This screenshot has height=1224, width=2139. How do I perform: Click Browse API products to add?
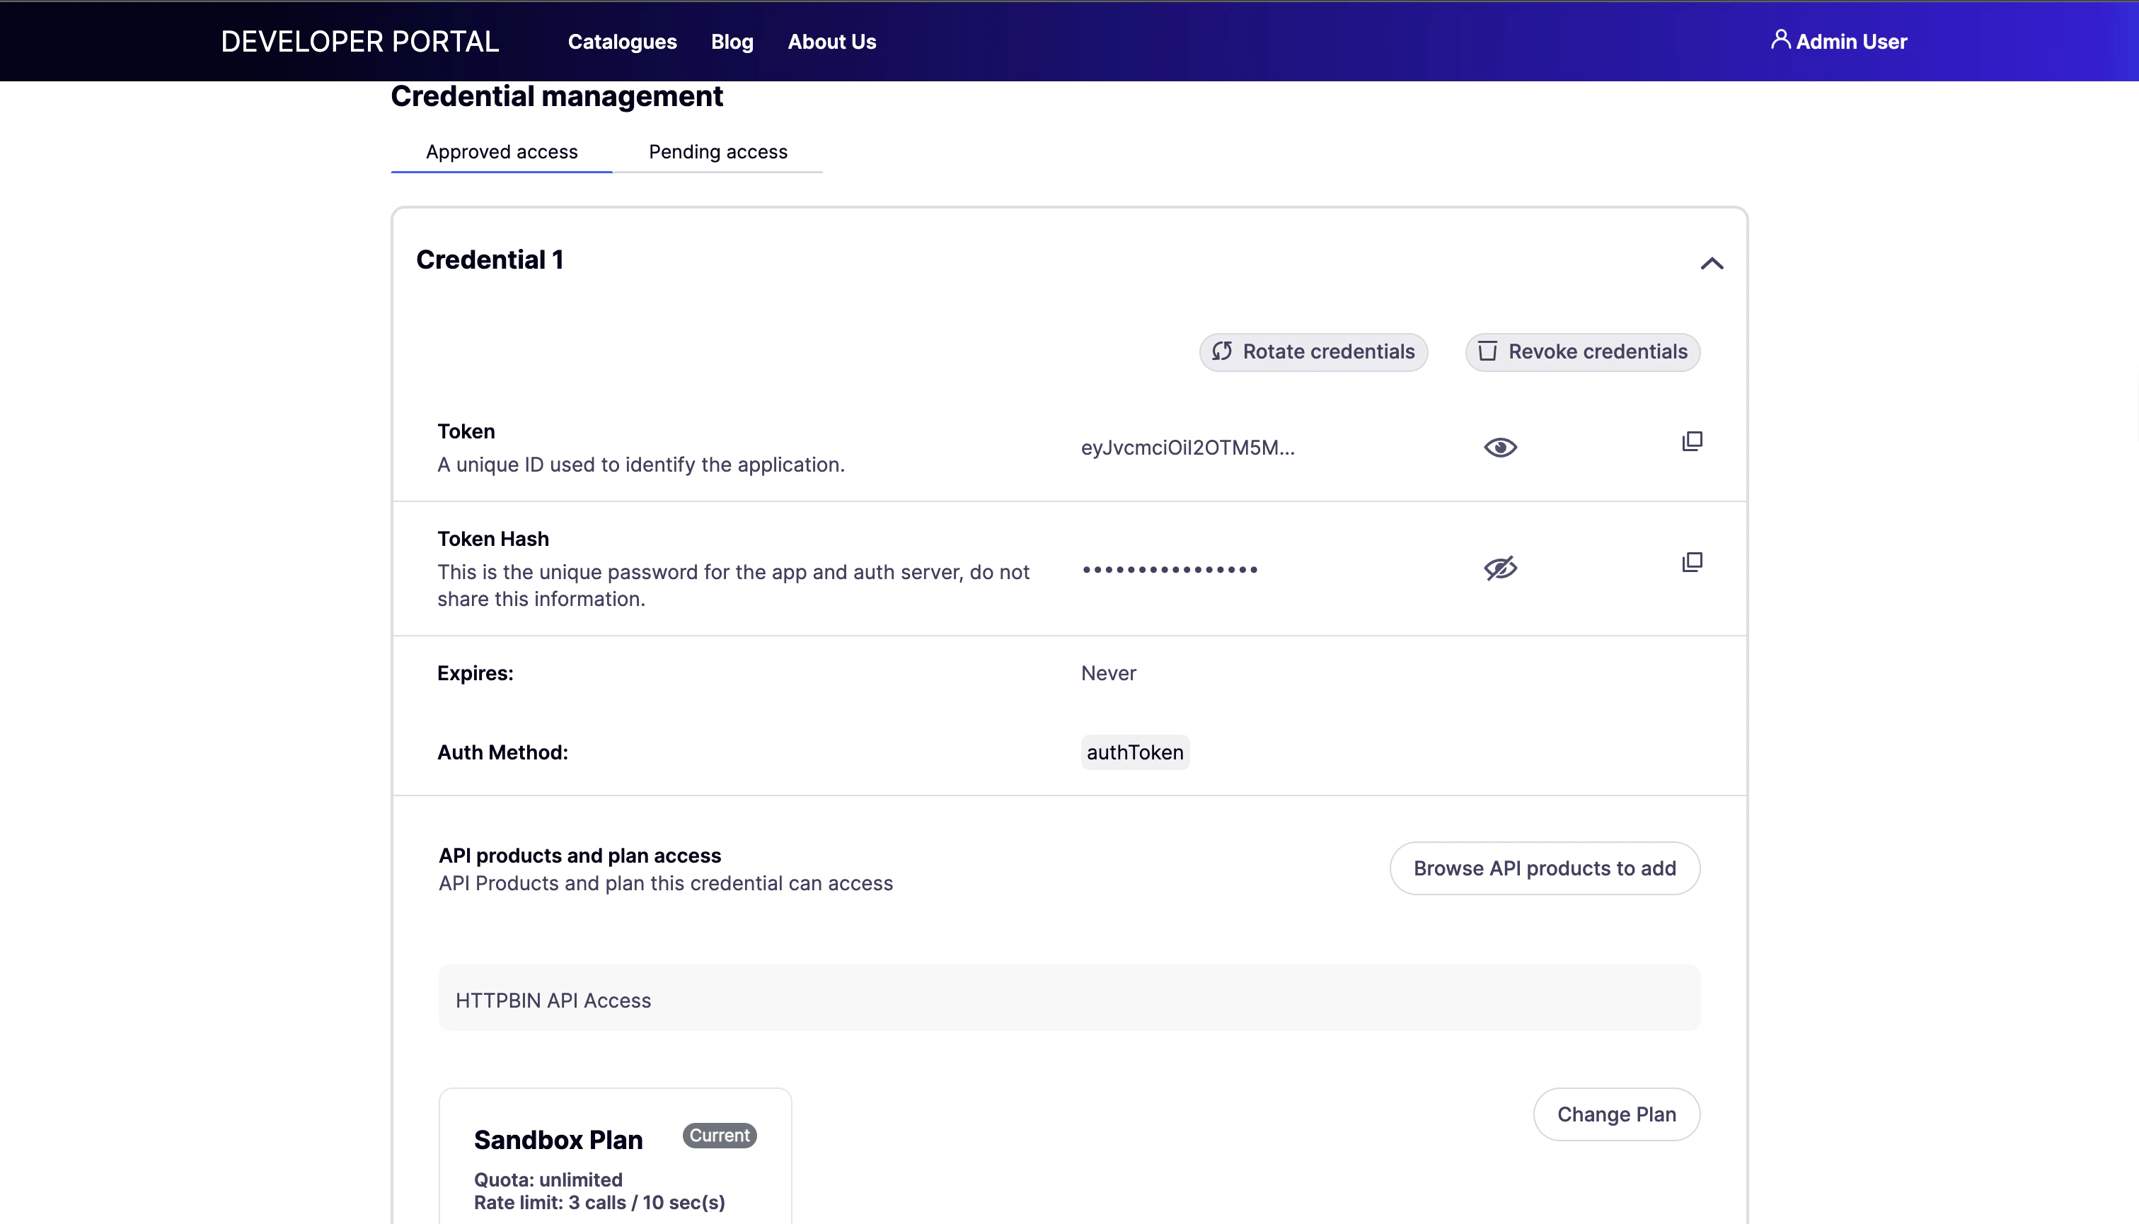(x=1545, y=868)
